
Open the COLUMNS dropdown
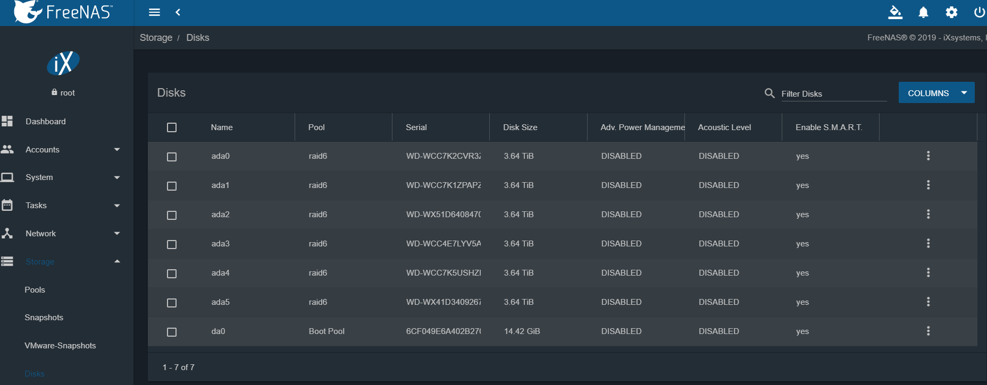936,93
